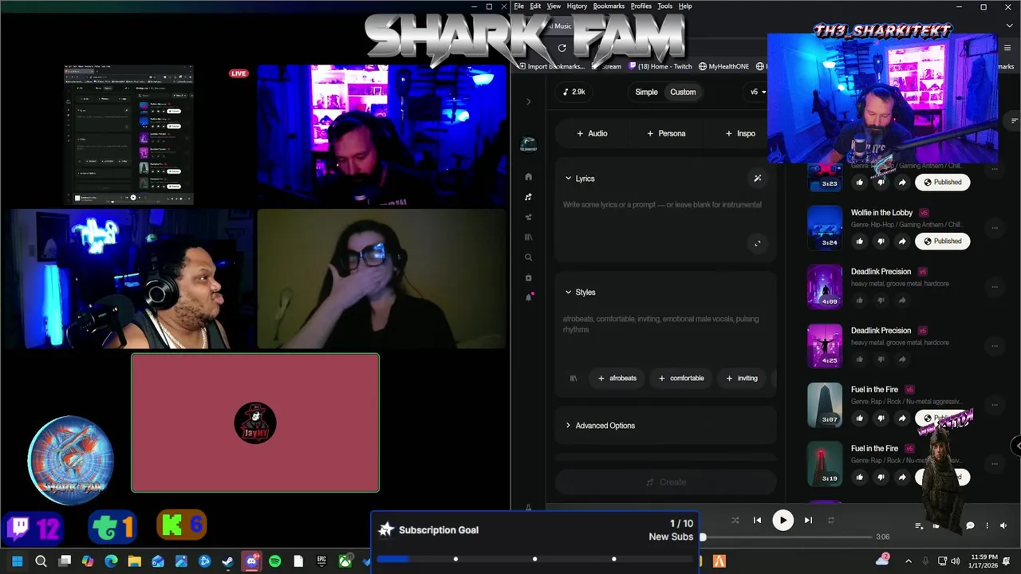Open the Search icon in the sidebar
The width and height of the screenshot is (1021, 574).
pyautogui.click(x=528, y=258)
